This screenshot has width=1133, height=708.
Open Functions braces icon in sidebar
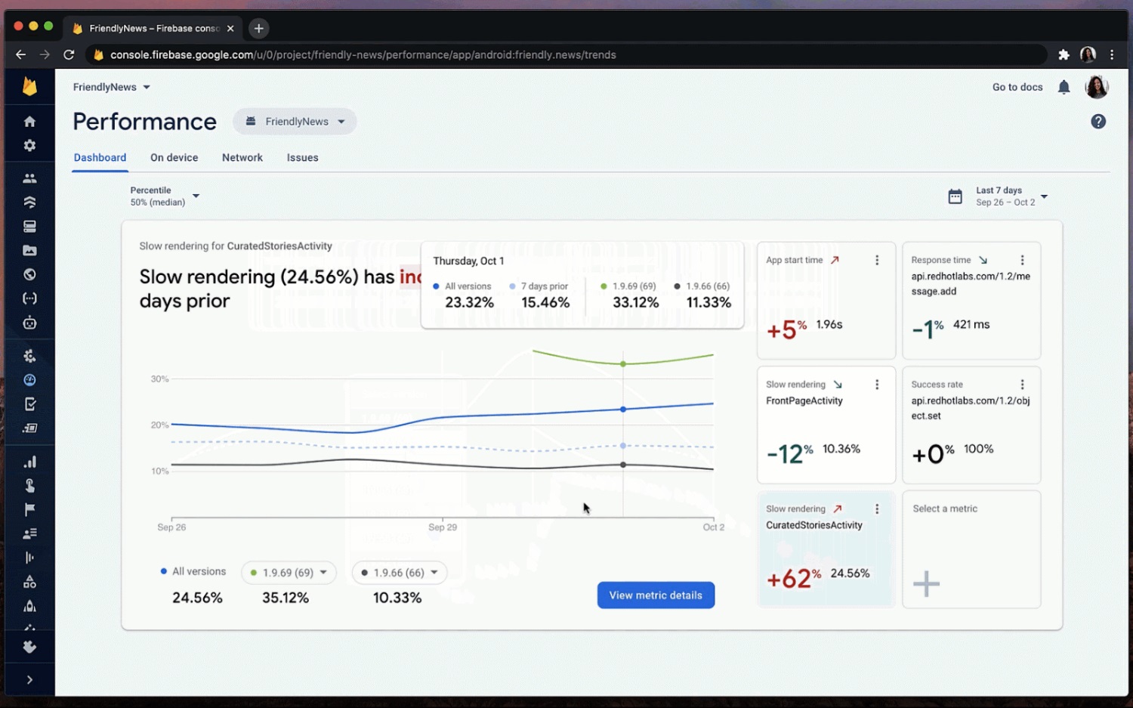29,298
